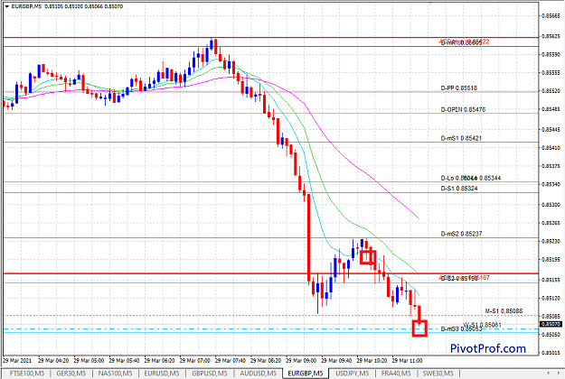Screen dimensions: 565x379
Task: Click the D-mS2 0.85237 label
Action: 461,234
